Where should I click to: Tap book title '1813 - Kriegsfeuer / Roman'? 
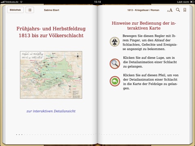[143, 10]
